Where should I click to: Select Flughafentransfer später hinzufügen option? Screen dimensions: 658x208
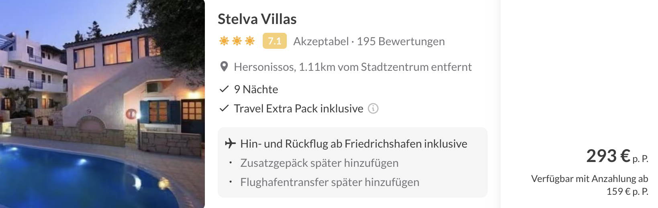330,182
